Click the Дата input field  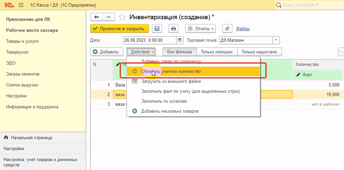[x=150, y=40]
